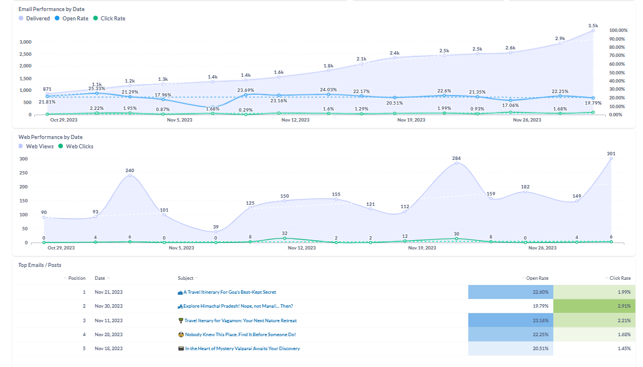Click the green Web Clicks legend dot

click(61, 147)
